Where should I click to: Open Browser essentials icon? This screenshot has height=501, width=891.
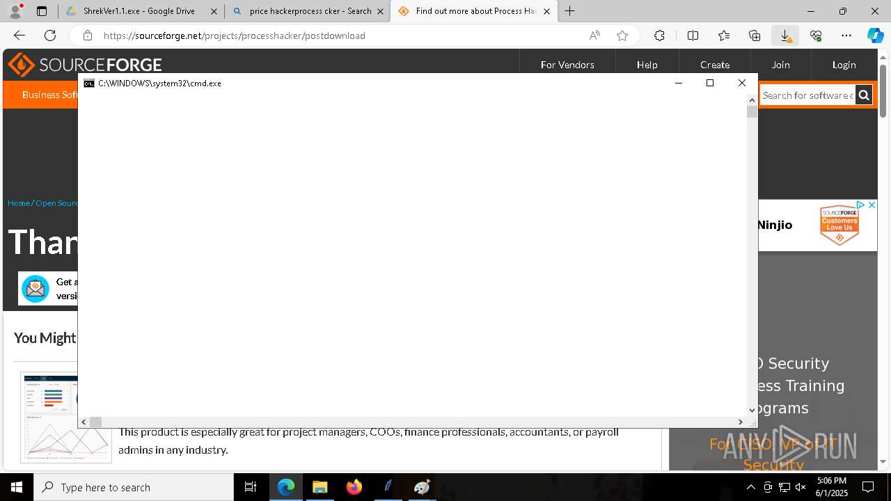coord(816,35)
